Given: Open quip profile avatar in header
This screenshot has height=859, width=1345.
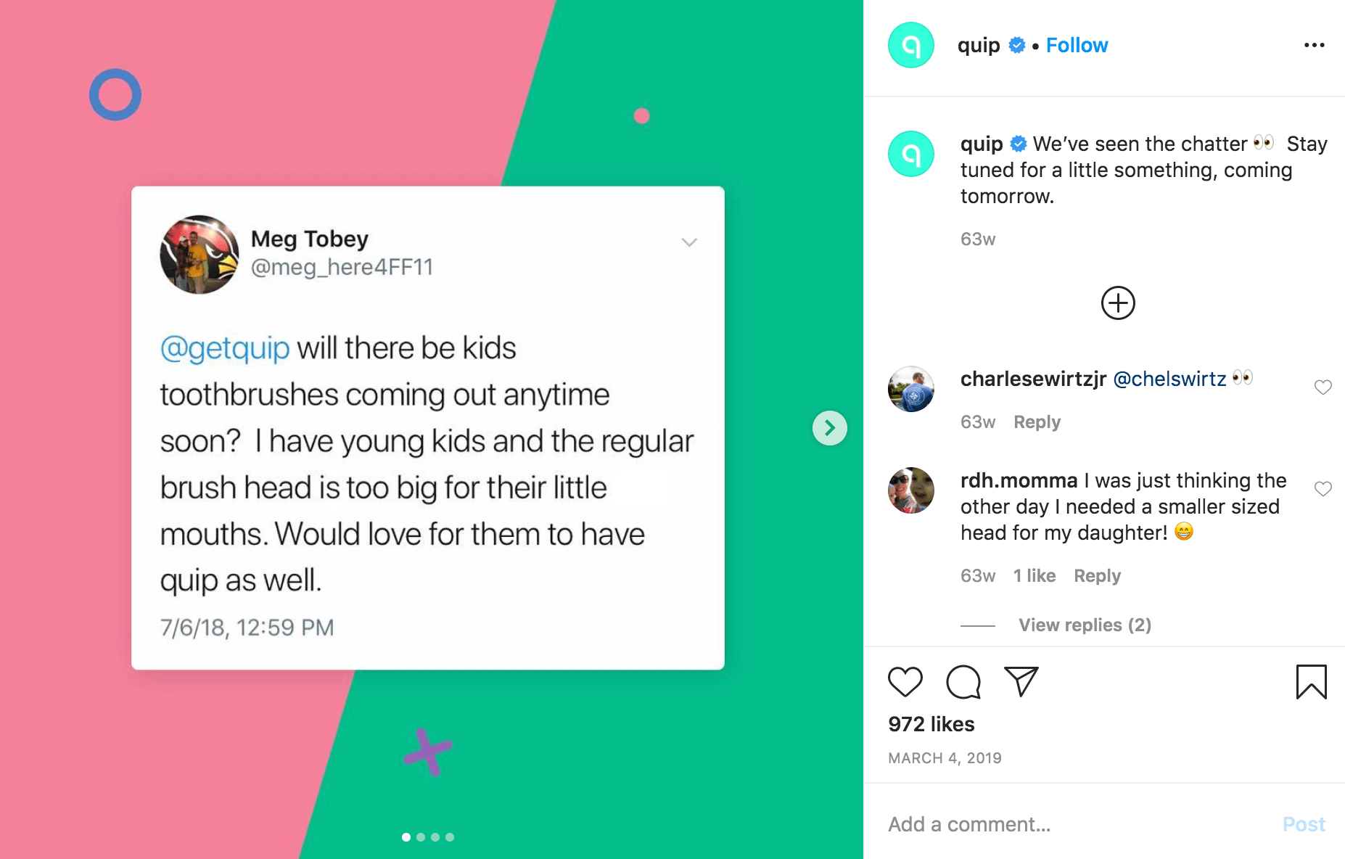Looking at the screenshot, I should pyautogui.click(x=911, y=45).
